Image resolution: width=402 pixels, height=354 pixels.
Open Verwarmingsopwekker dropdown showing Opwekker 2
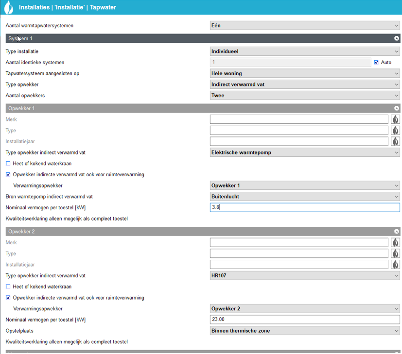coord(305,309)
